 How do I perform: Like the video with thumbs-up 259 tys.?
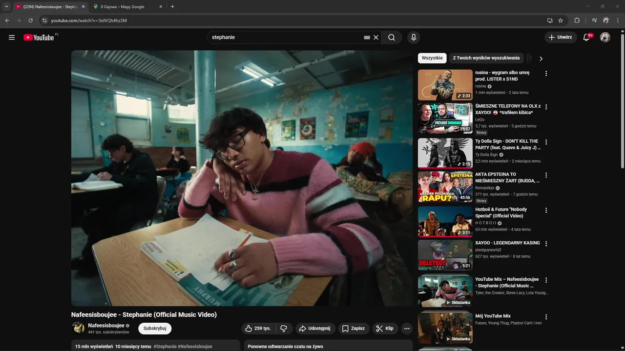[258, 329]
